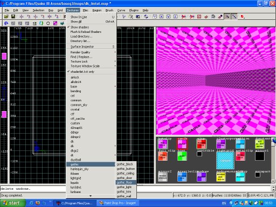Choose Flush & Reload Shaders
276x207 pixels.
pos(91,32)
